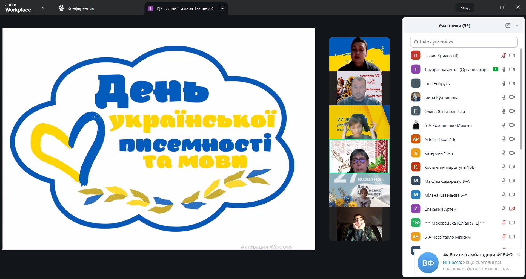Click Інна Бобрусь camera icon
The image size is (526, 279).
512,83
